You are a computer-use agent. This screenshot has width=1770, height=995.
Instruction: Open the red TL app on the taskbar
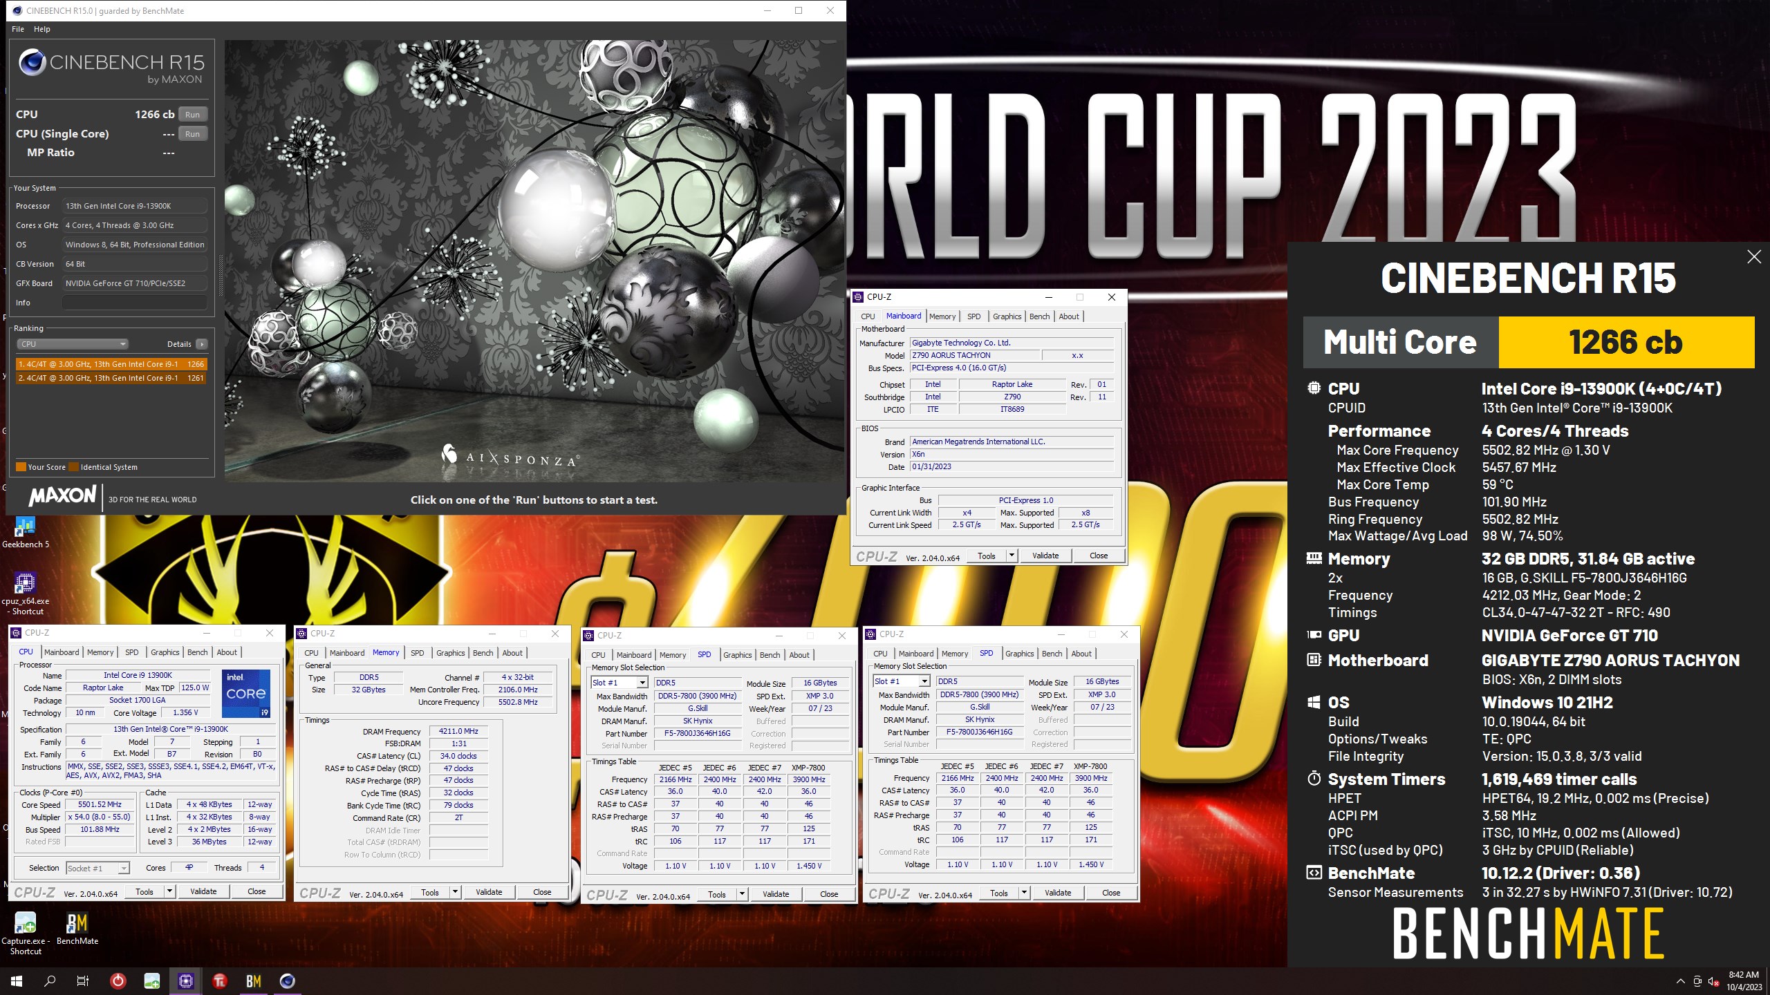click(x=220, y=980)
